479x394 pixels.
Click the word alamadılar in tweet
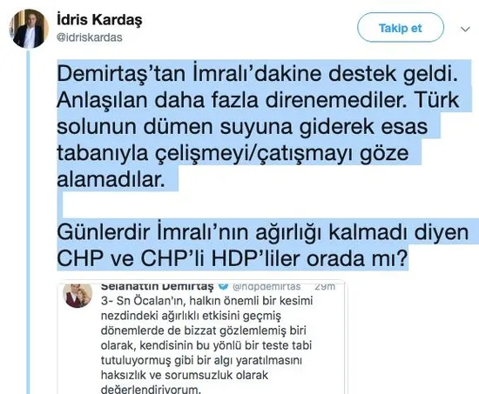[111, 179]
